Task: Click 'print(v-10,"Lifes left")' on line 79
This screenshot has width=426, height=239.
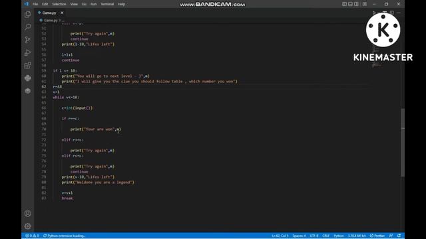Action: [88, 177]
